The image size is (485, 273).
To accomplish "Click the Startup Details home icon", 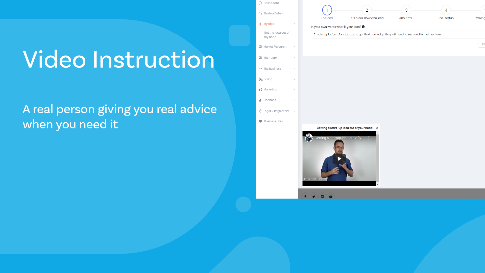I will tap(260, 13).
